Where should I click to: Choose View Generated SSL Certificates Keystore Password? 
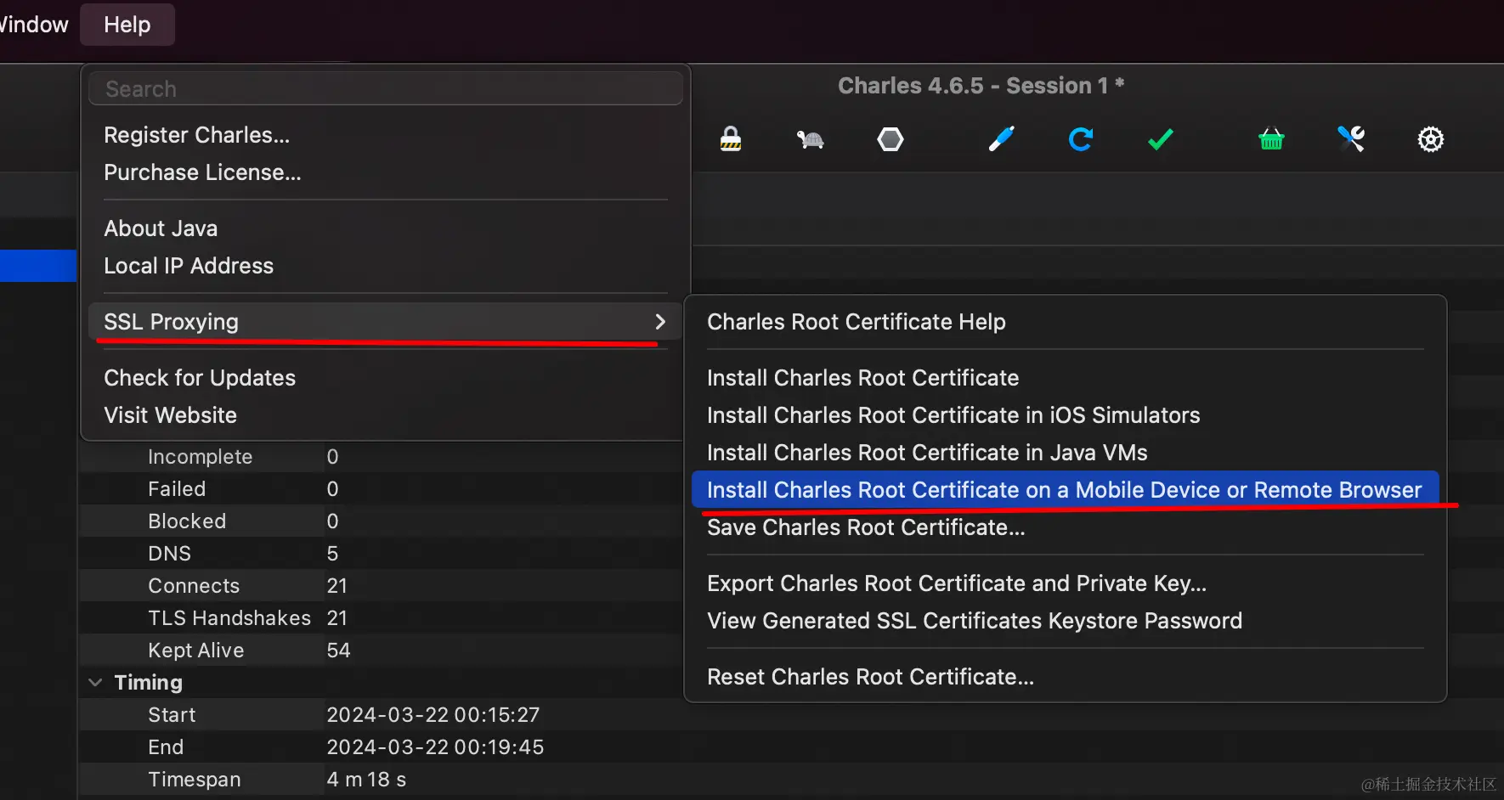pos(1066,621)
